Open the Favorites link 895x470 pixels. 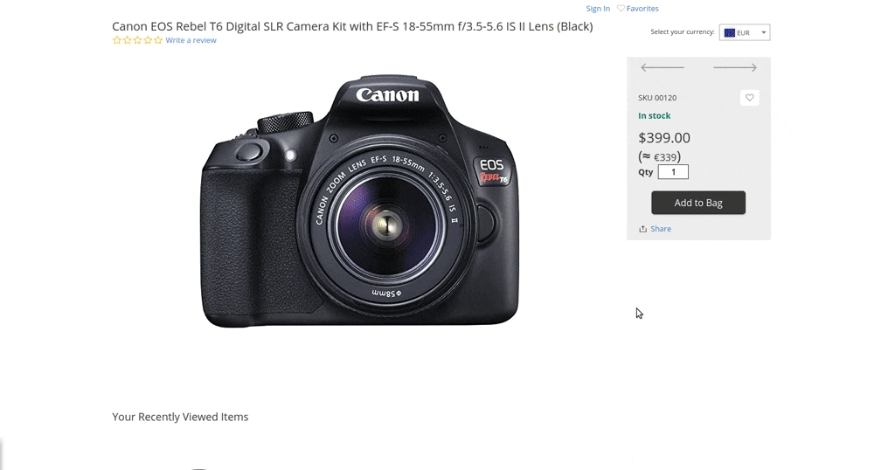(642, 8)
